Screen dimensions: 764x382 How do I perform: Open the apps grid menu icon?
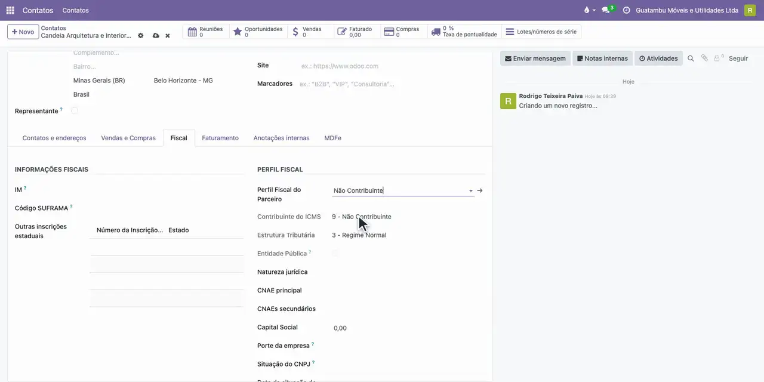point(10,10)
